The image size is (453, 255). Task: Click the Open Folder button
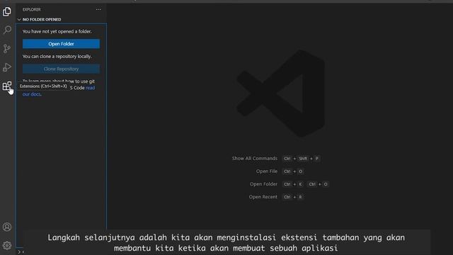62,44
